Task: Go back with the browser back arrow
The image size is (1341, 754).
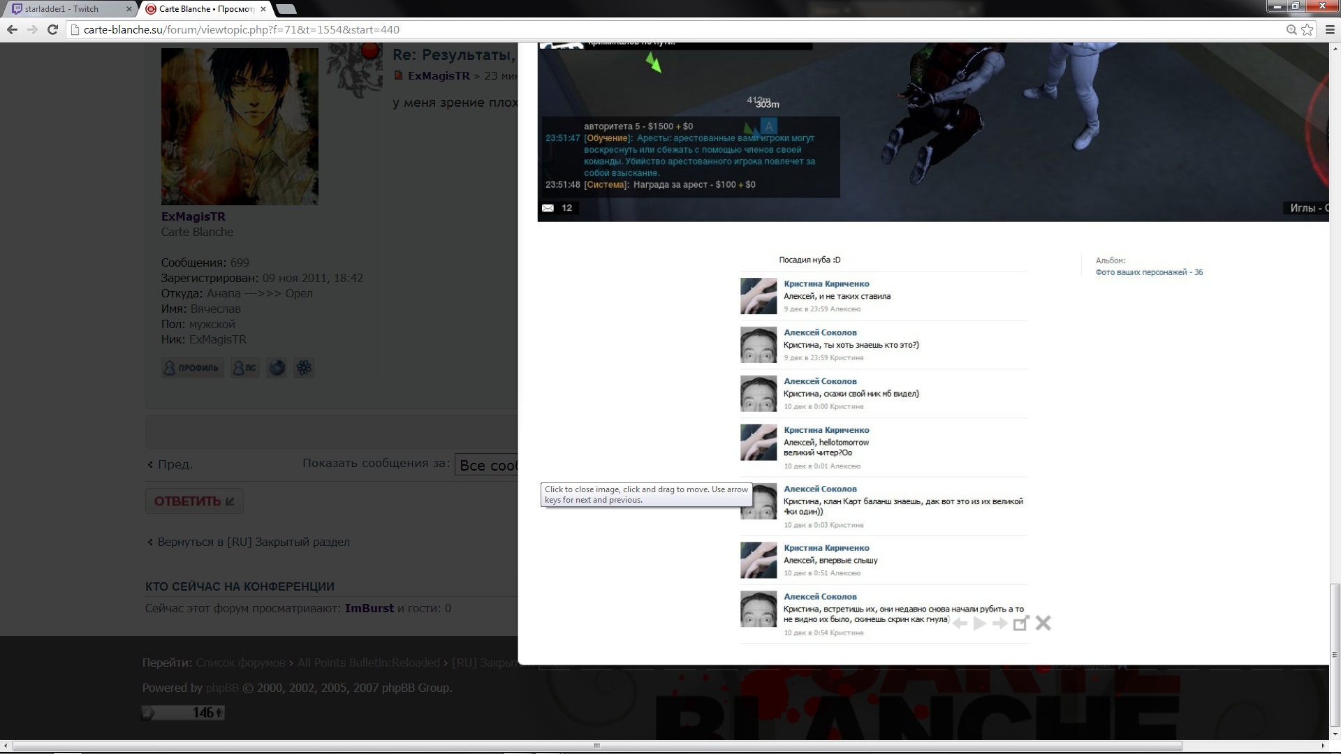Action: pos(12,29)
